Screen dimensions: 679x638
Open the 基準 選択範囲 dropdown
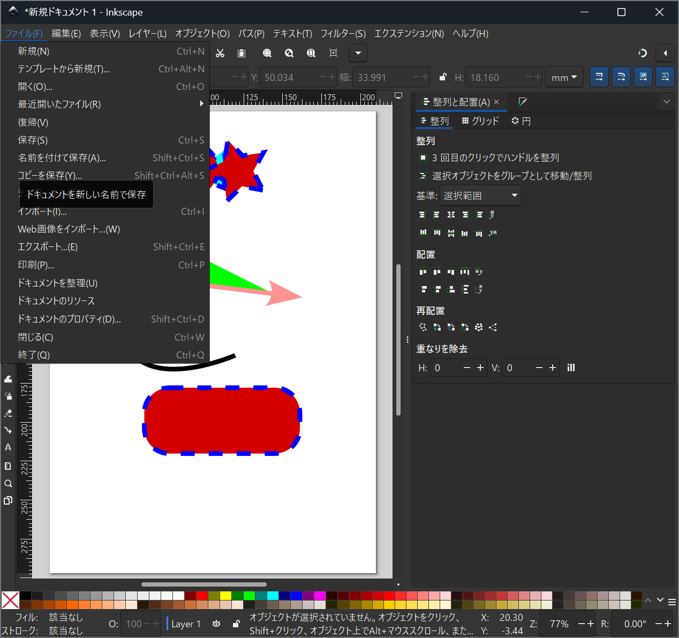[480, 196]
